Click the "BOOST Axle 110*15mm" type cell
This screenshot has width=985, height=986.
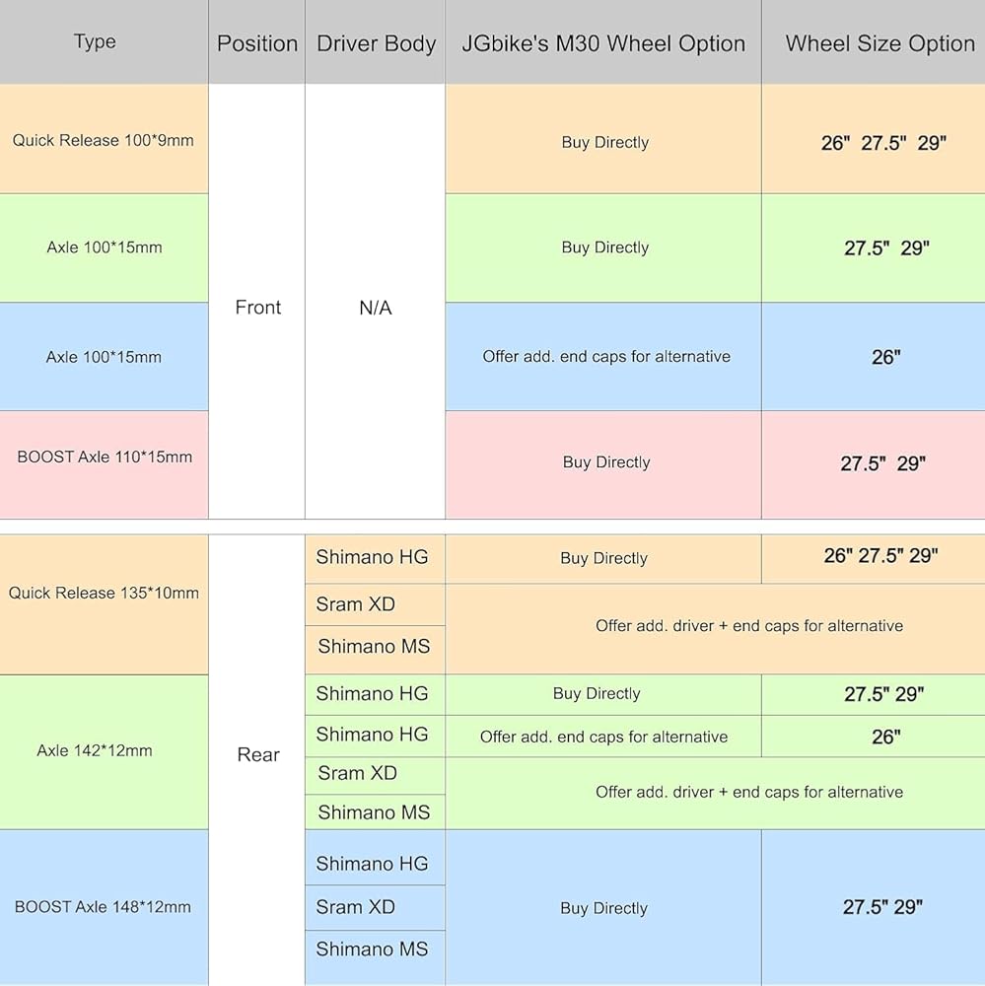click(105, 458)
